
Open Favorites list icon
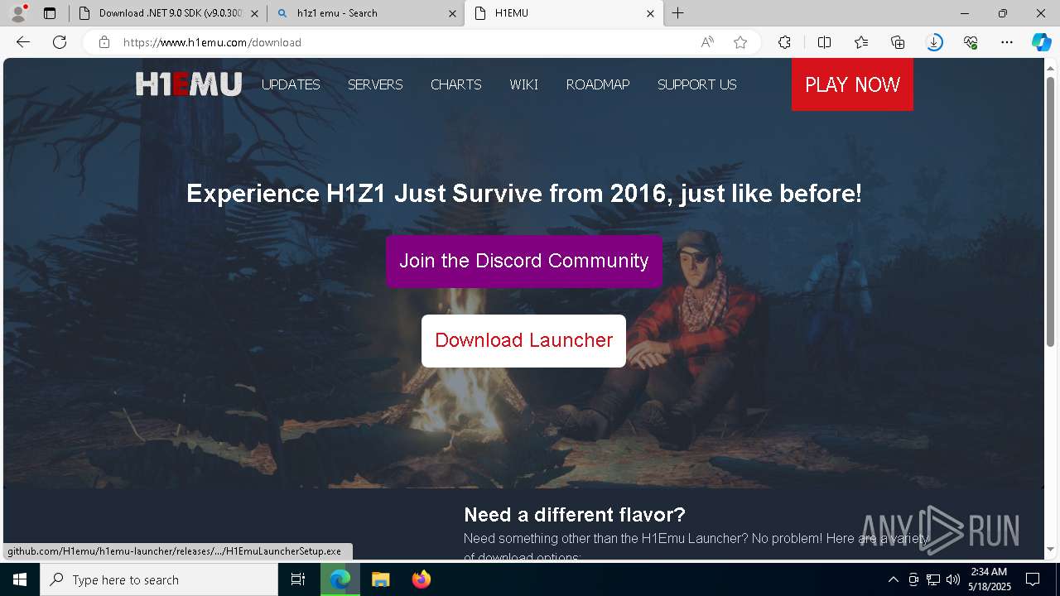[861, 42]
